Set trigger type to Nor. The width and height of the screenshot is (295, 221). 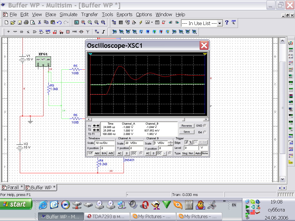click(x=191, y=153)
